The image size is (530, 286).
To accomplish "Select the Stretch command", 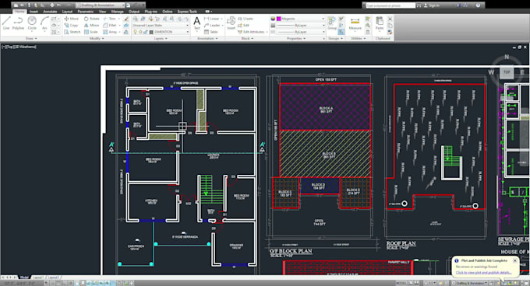I will (x=72, y=32).
